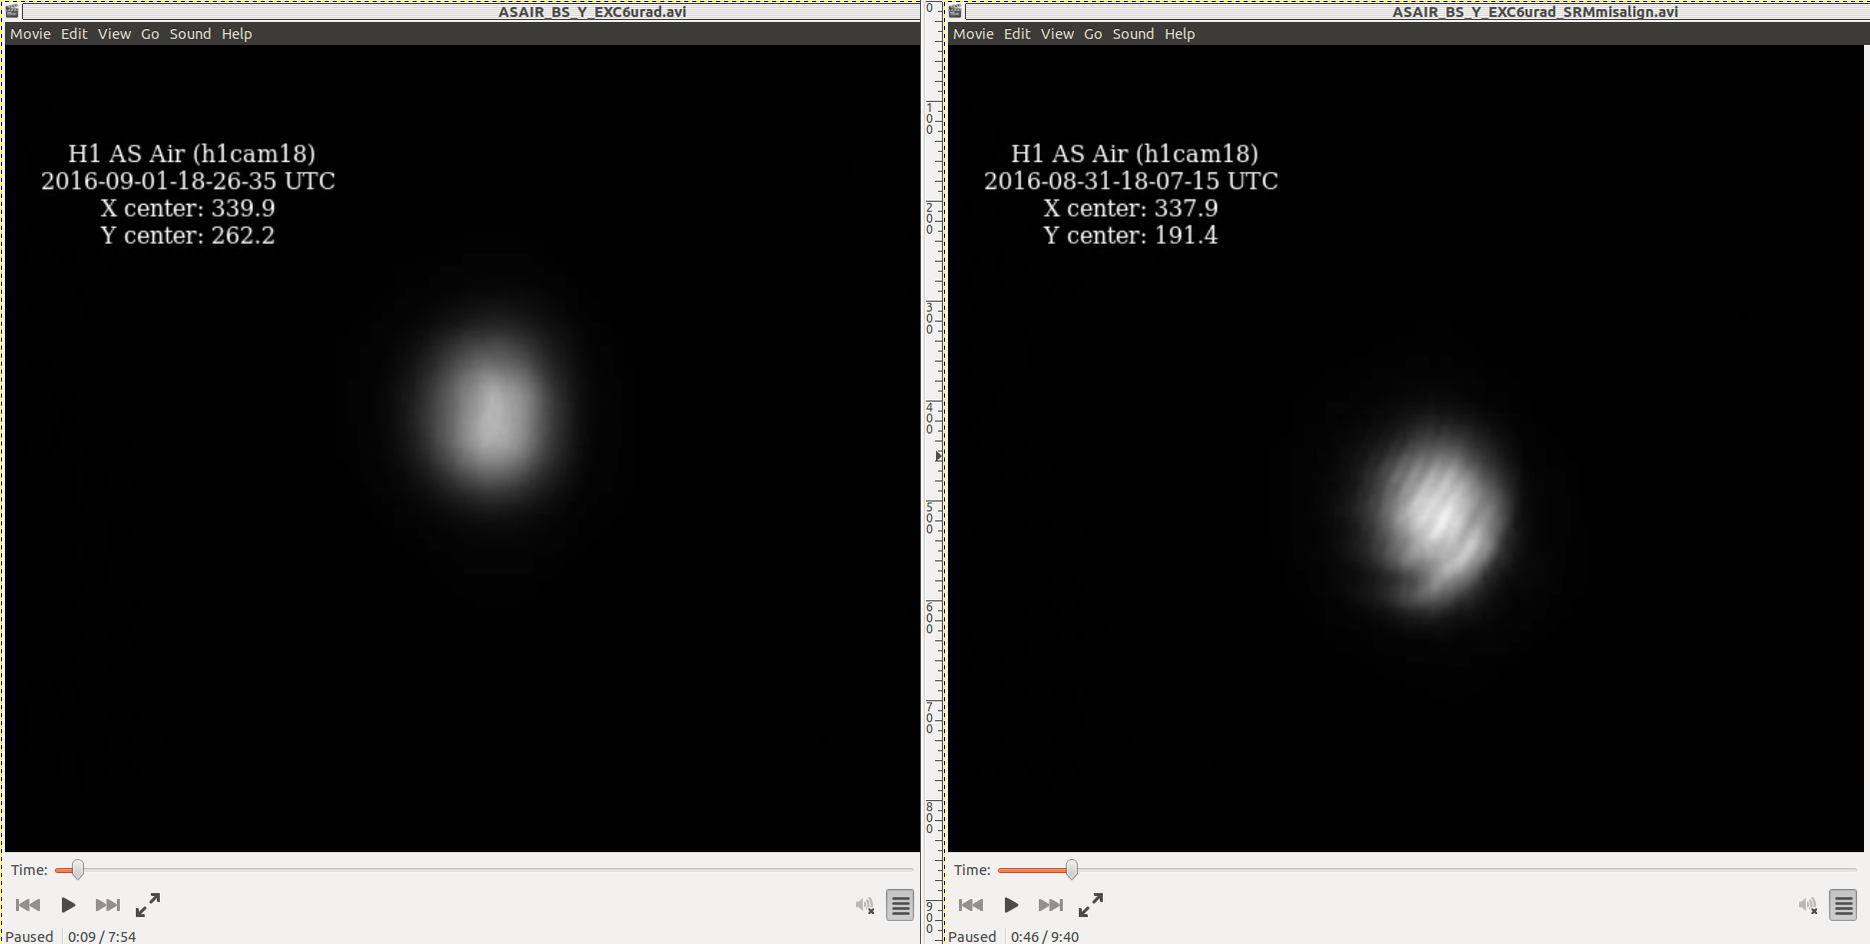Open View menu in SRMmisalign window
Image resolution: width=1870 pixels, height=944 pixels.
pyautogui.click(x=1057, y=34)
